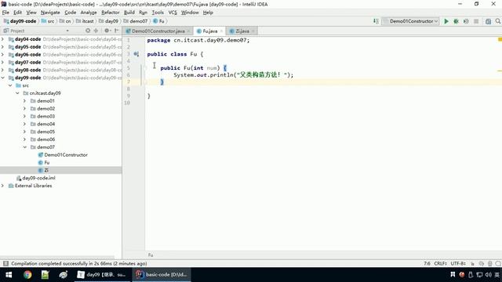Image resolution: width=502 pixels, height=282 pixels.
Task: Open the Window menu
Action: pyautogui.click(x=190, y=13)
